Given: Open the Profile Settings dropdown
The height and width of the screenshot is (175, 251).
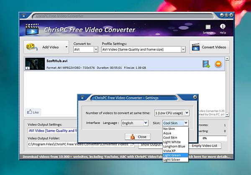Looking at the screenshot, I should (183, 49).
